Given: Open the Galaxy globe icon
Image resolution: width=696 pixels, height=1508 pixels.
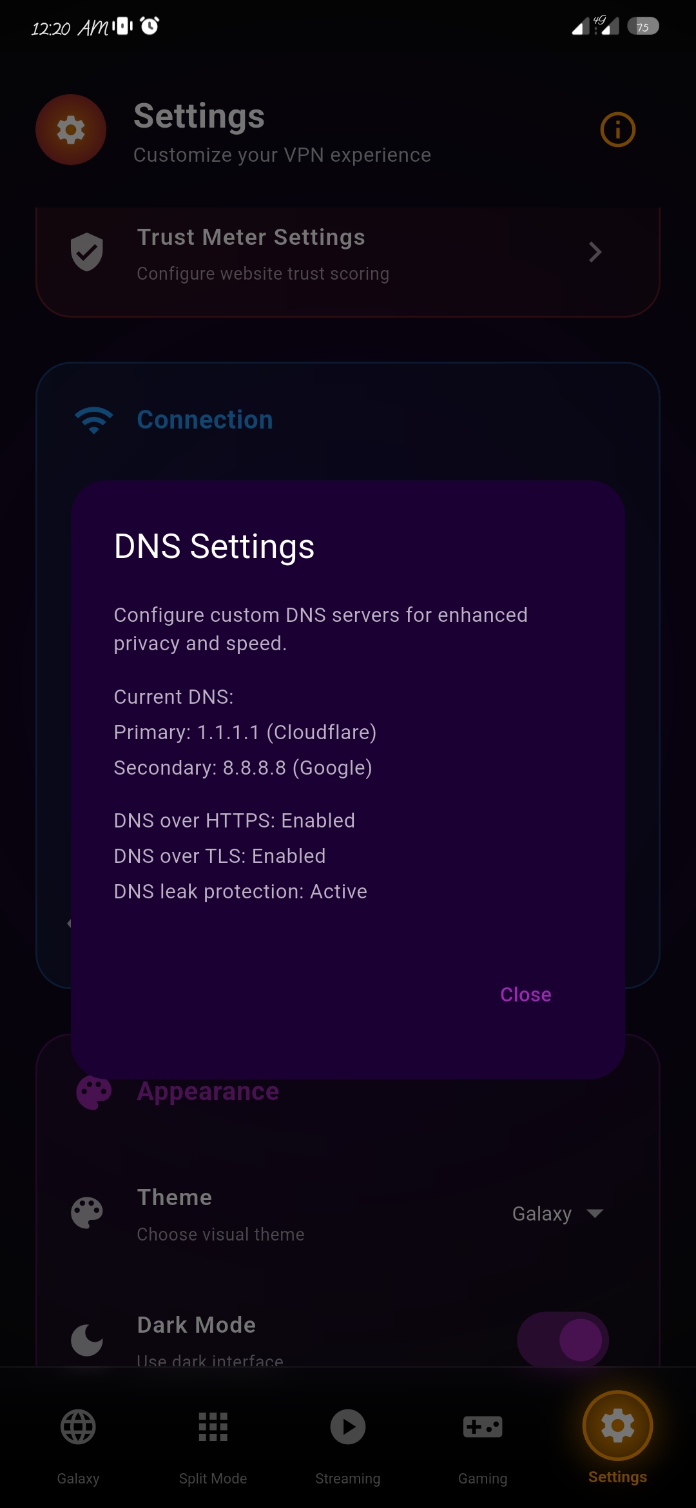Looking at the screenshot, I should 78,1427.
